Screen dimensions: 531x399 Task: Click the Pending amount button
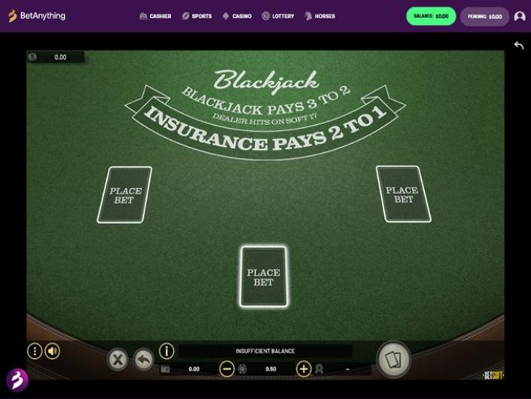click(x=484, y=17)
